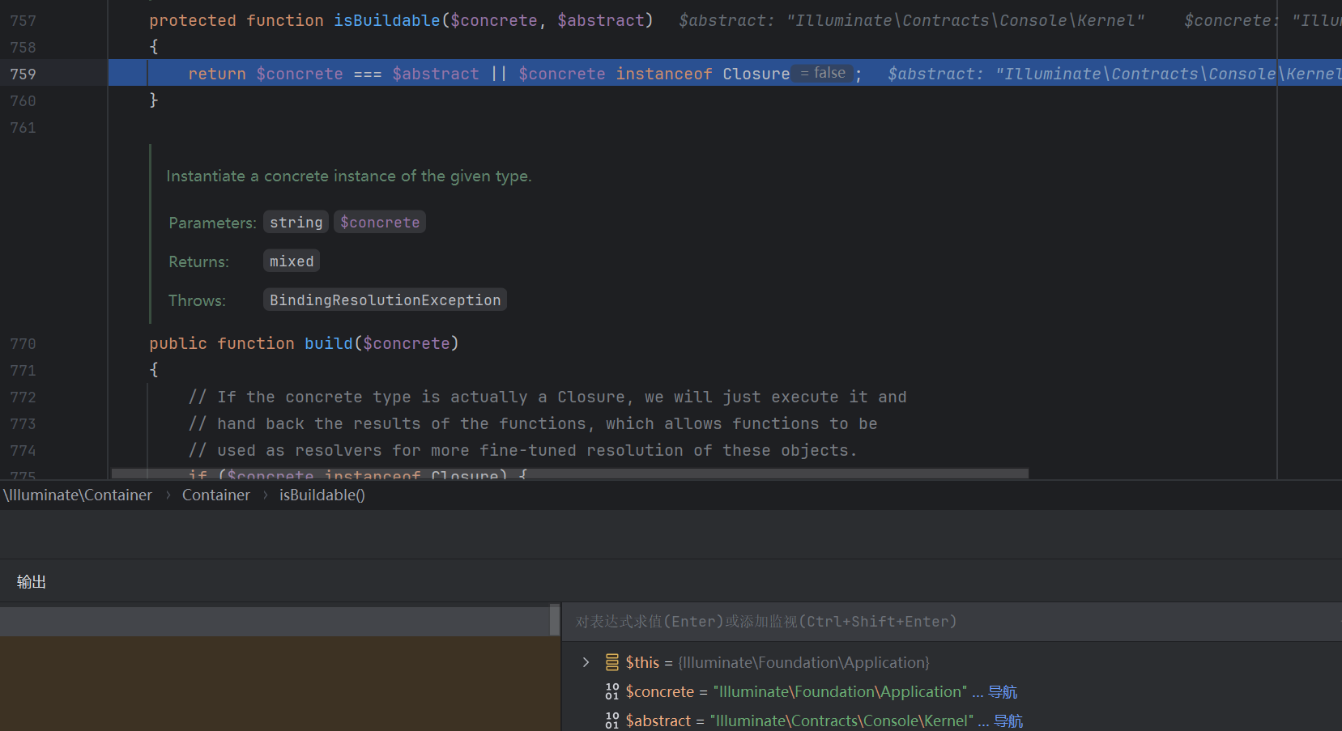Click the $this object icon in variables

(612, 663)
